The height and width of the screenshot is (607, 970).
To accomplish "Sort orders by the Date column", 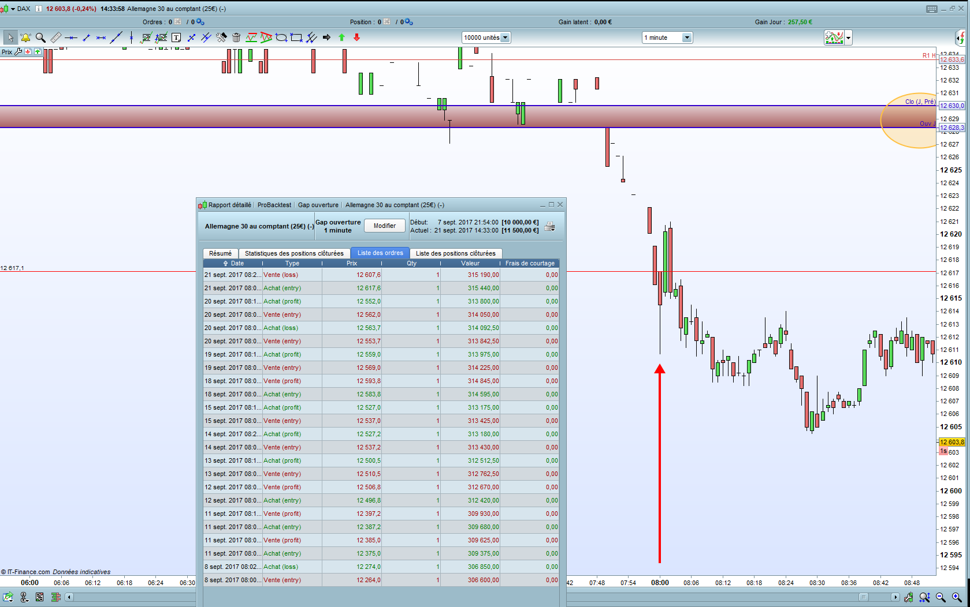I will [233, 263].
